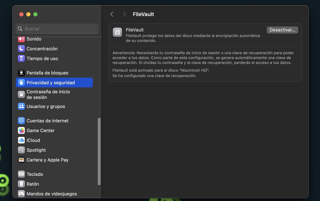Go forward with the right chevron

pyautogui.click(x=124, y=14)
